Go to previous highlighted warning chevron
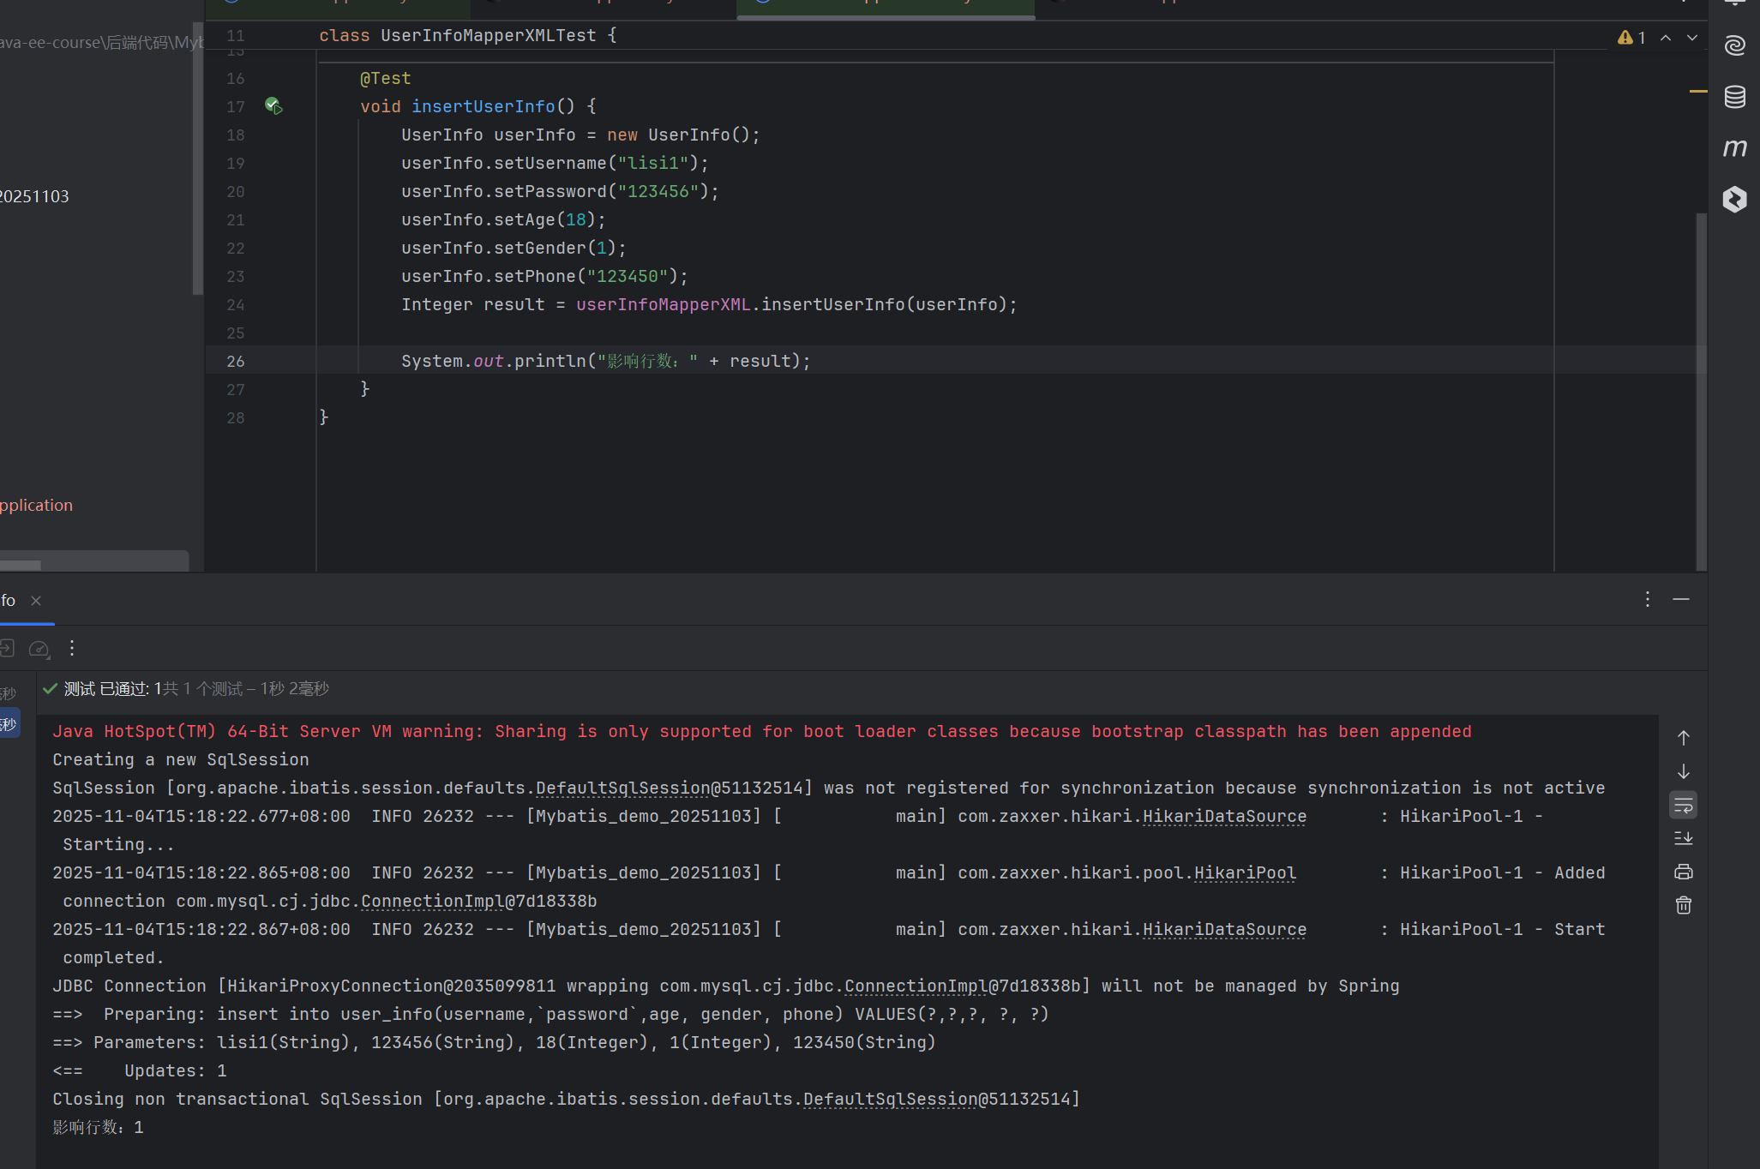The image size is (1760, 1169). tap(1665, 38)
